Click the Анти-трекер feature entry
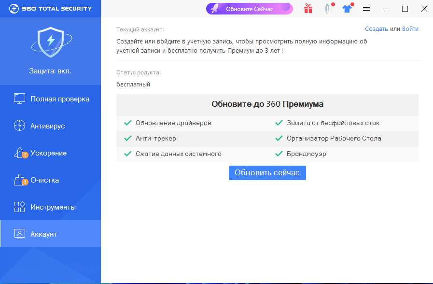This screenshot has width=433, height=284. point(156,139)
